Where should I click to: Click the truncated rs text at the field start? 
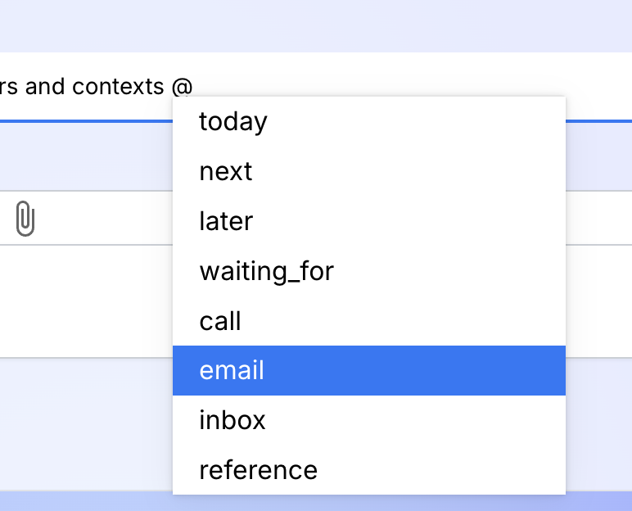tap(8, 88)
